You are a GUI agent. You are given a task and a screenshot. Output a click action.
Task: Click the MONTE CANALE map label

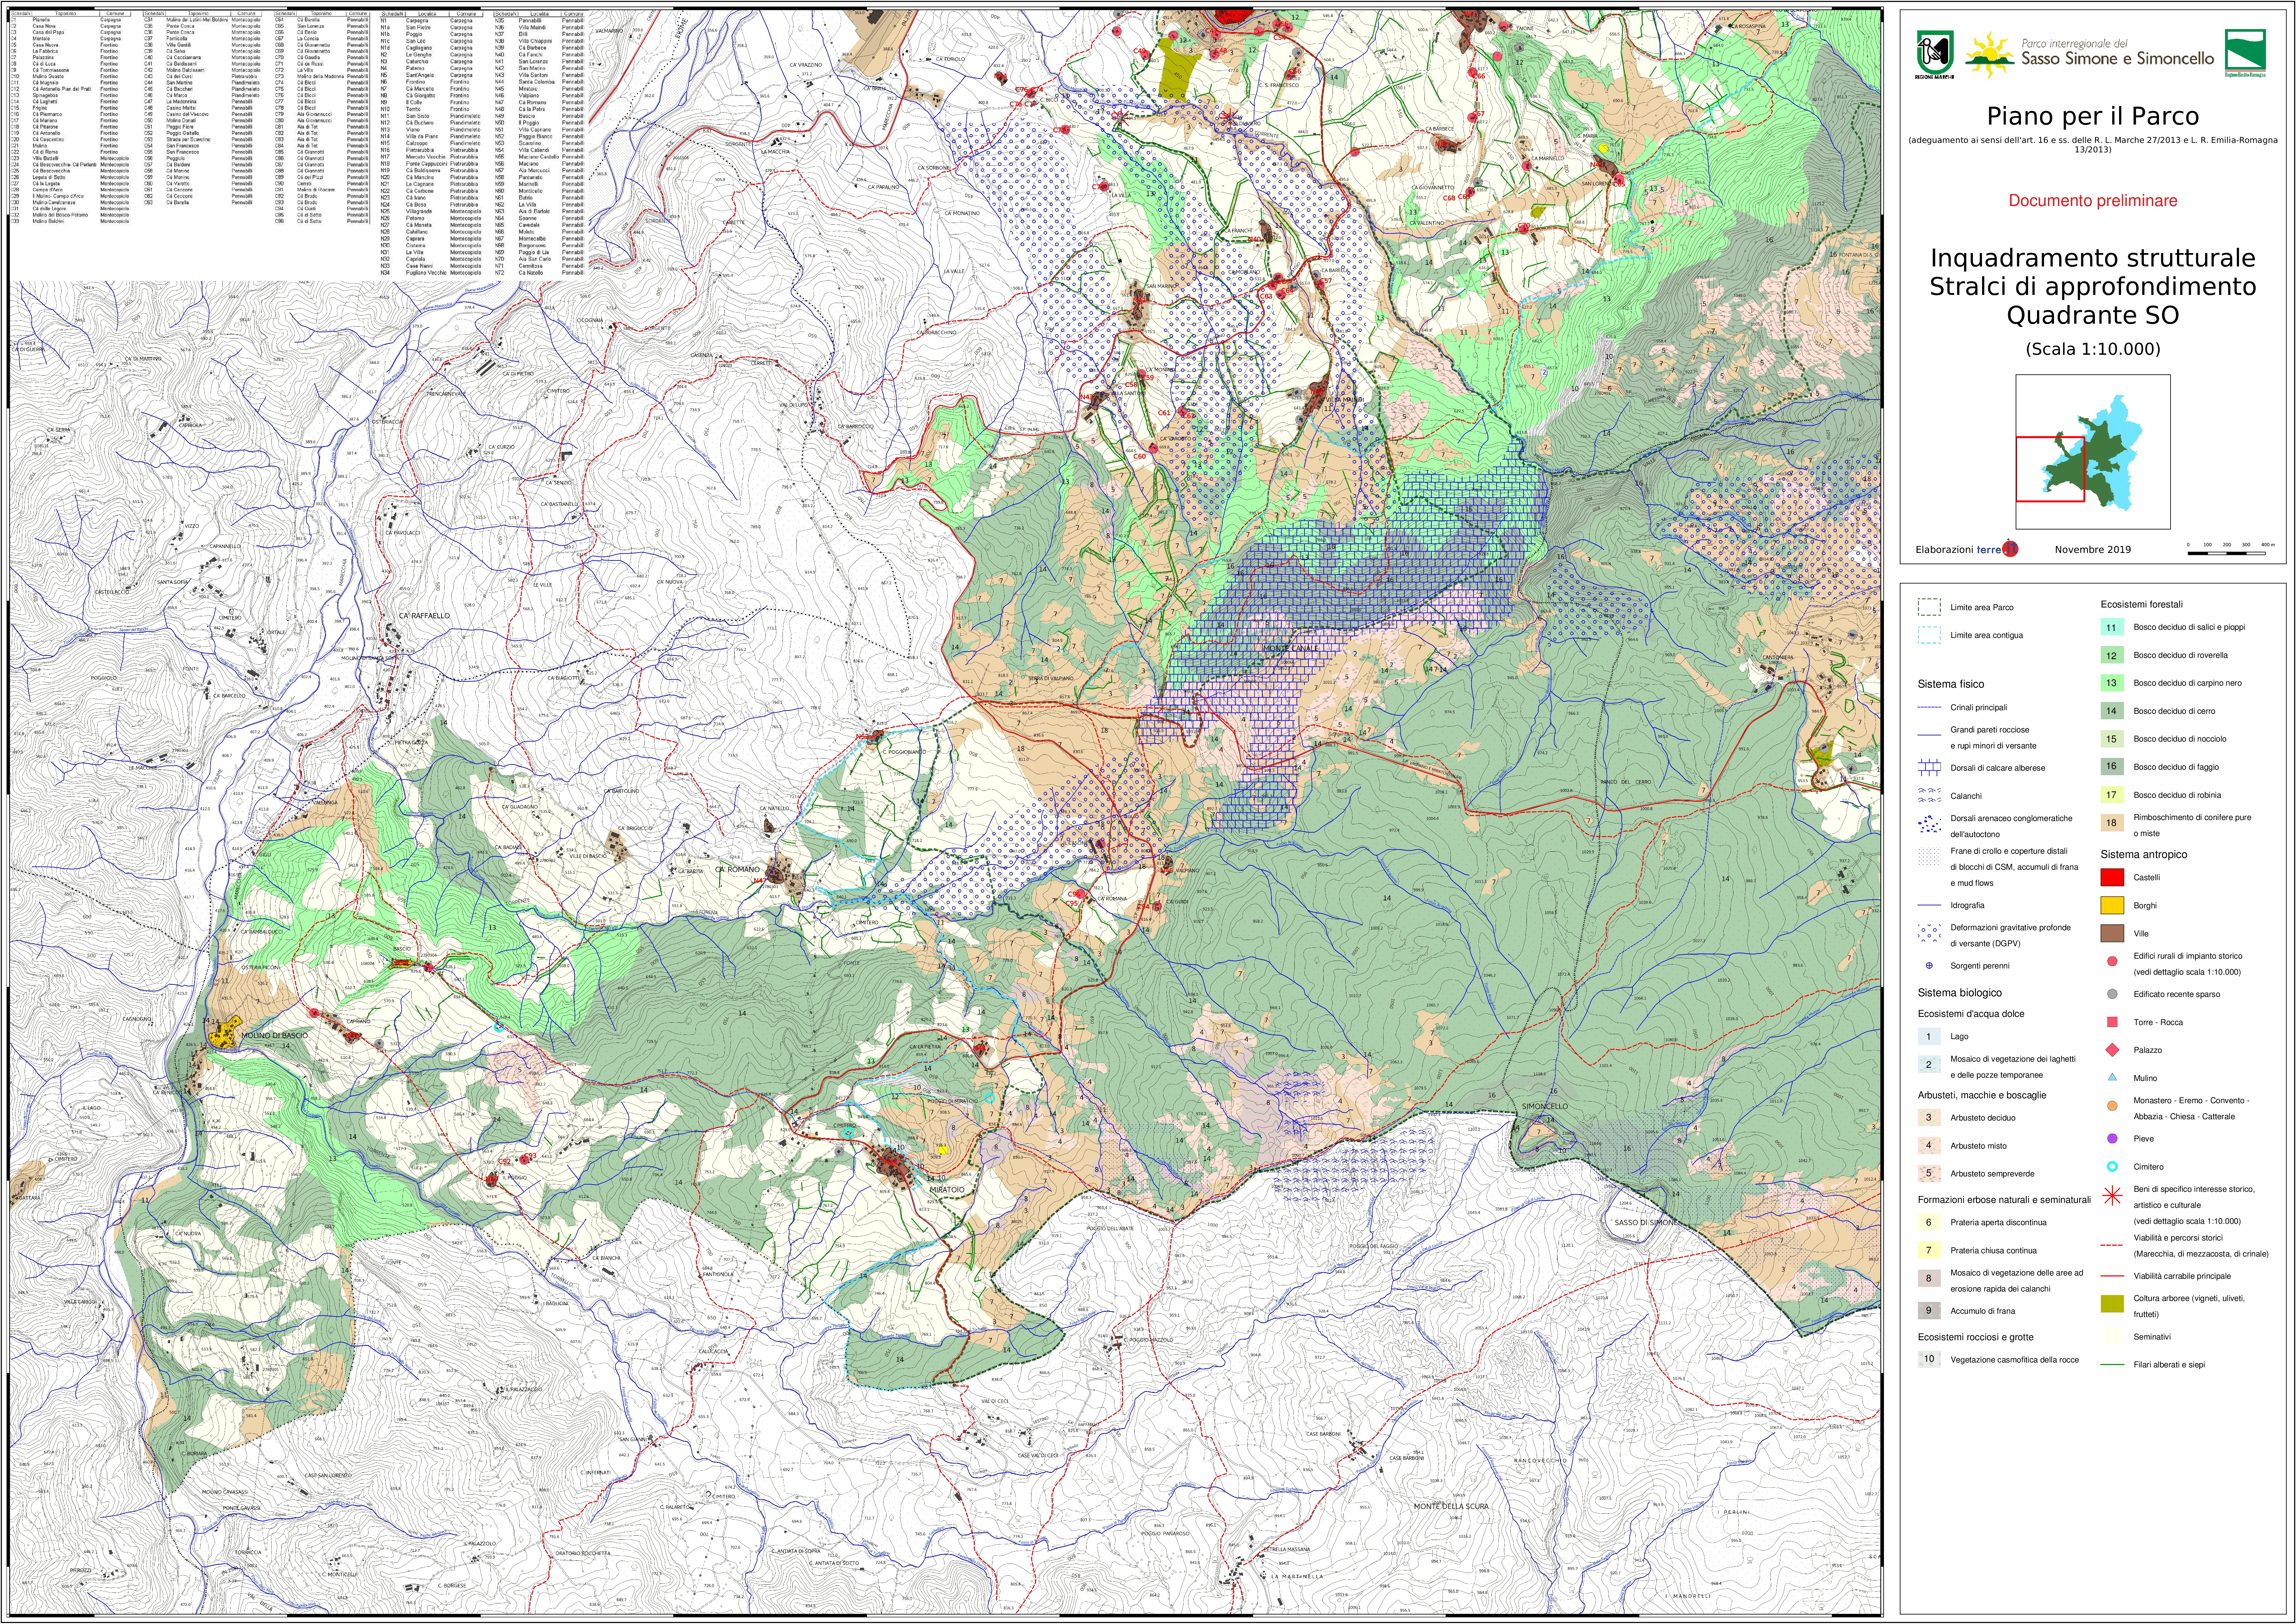1291,648
